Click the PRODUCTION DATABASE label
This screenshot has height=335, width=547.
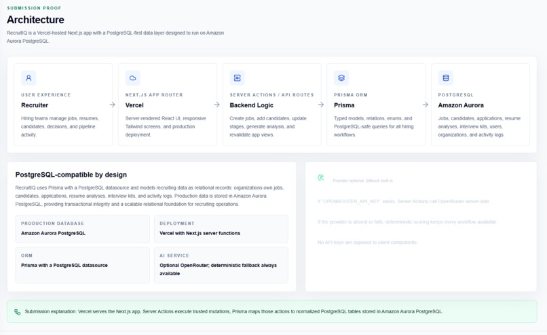pos(52,223)
